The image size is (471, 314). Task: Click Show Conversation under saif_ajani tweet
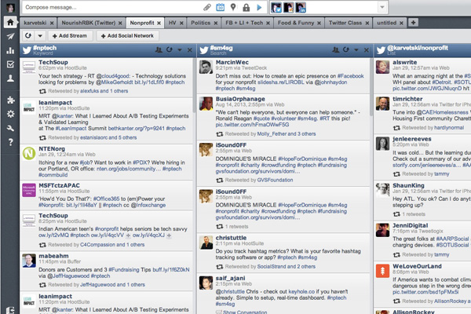tap(245, 312)
